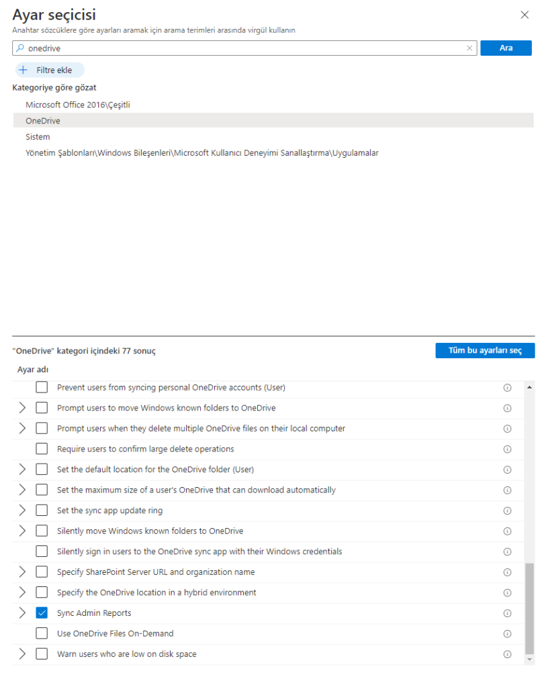Expand Set the sync app update ring
Image resolution: width=544 pixels, height=687 pixels.
(x=22, y=511)
